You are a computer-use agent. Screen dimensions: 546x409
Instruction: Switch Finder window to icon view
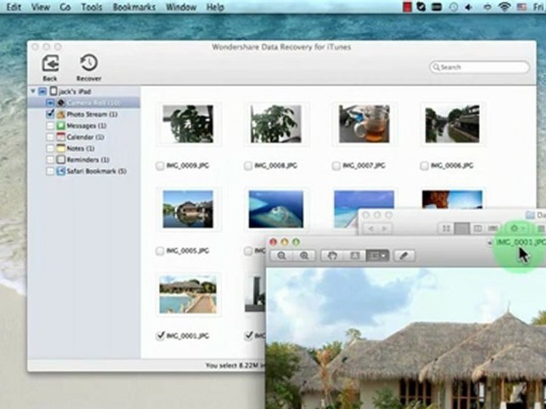[446, 228]
